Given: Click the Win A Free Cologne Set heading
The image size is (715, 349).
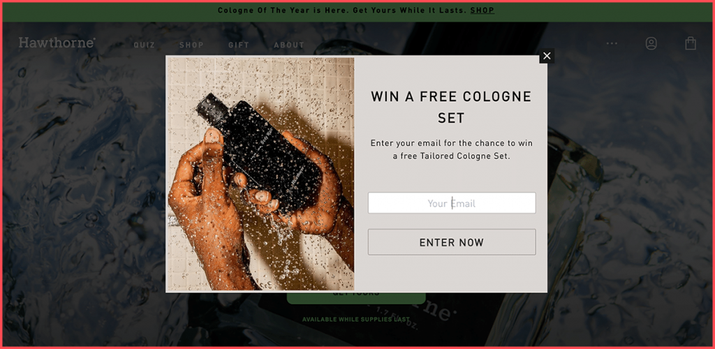Looking at the screenshot, I should coord(451,107).
